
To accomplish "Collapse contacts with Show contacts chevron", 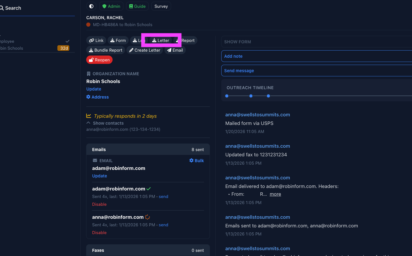I will pyautogui.click(x=105, y=123).
